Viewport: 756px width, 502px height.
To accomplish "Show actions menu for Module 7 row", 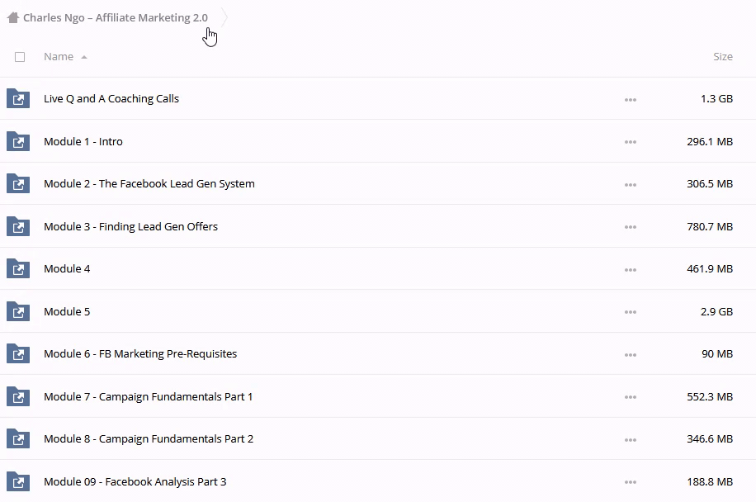I will point(631,397).
